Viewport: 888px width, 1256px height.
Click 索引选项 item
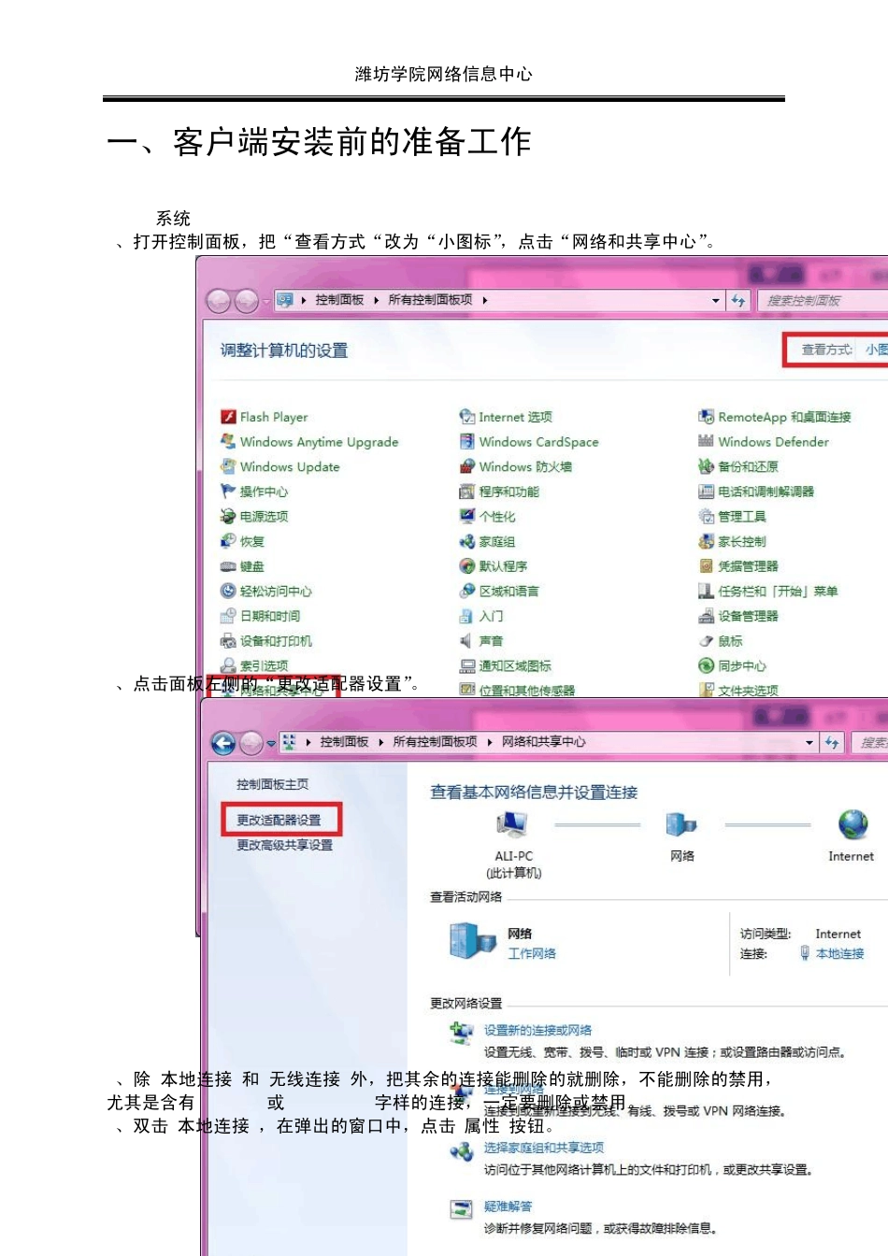(x=264, y=666)
